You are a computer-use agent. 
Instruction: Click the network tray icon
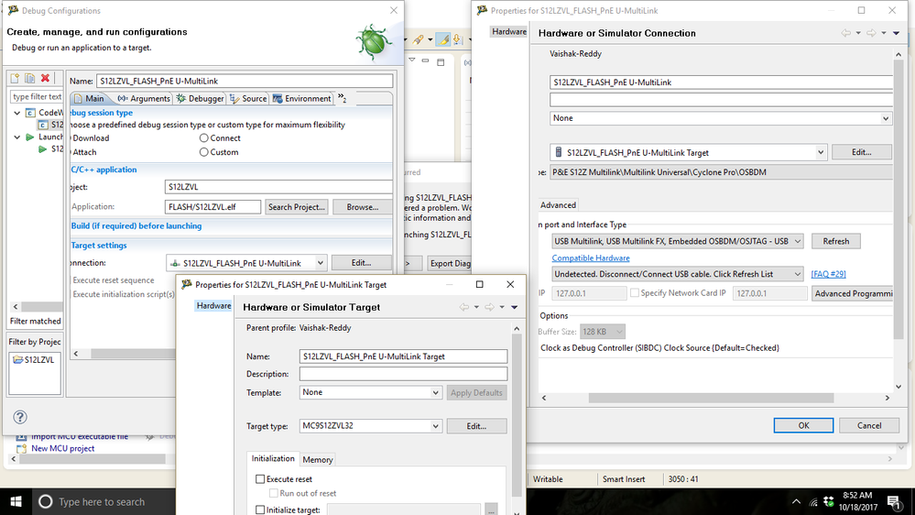[813, 502]
